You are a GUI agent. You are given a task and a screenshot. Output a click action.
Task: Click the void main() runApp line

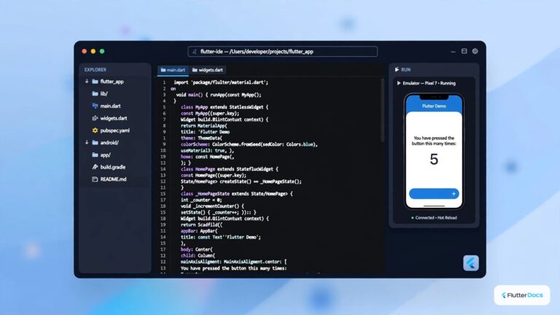click(x=219, y=95)
